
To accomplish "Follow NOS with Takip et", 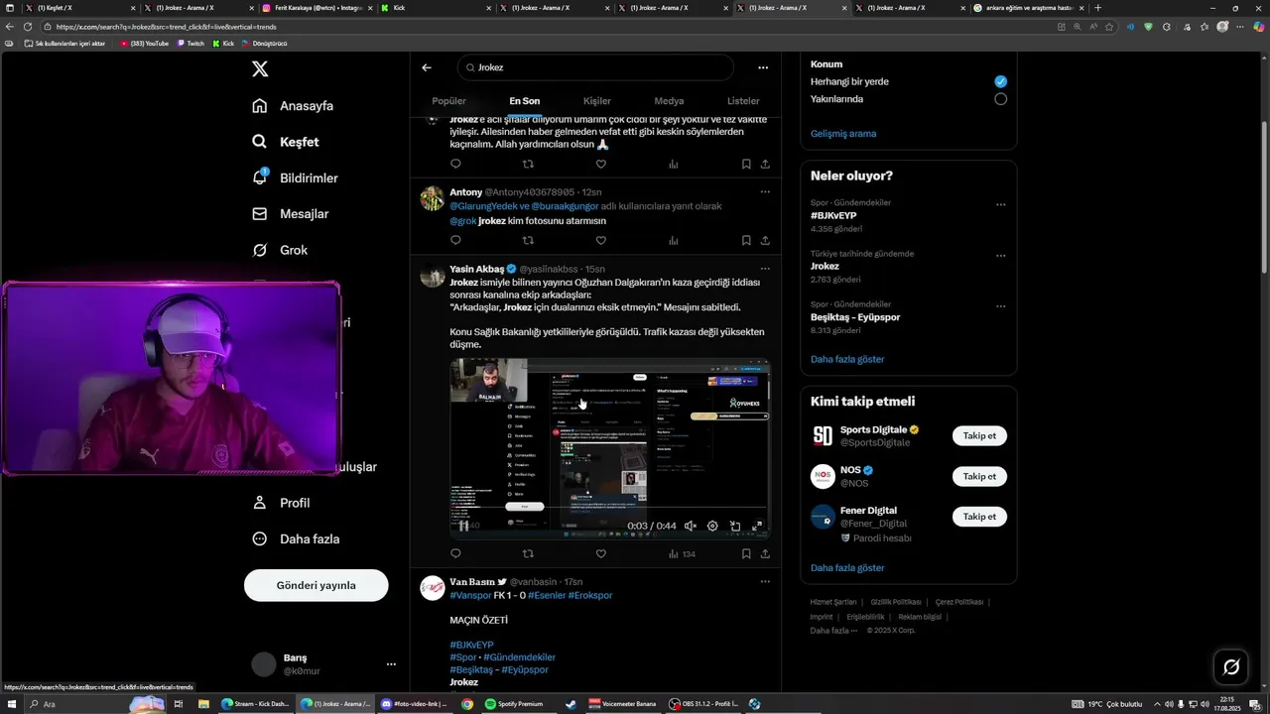I will (x=979, y=476).
